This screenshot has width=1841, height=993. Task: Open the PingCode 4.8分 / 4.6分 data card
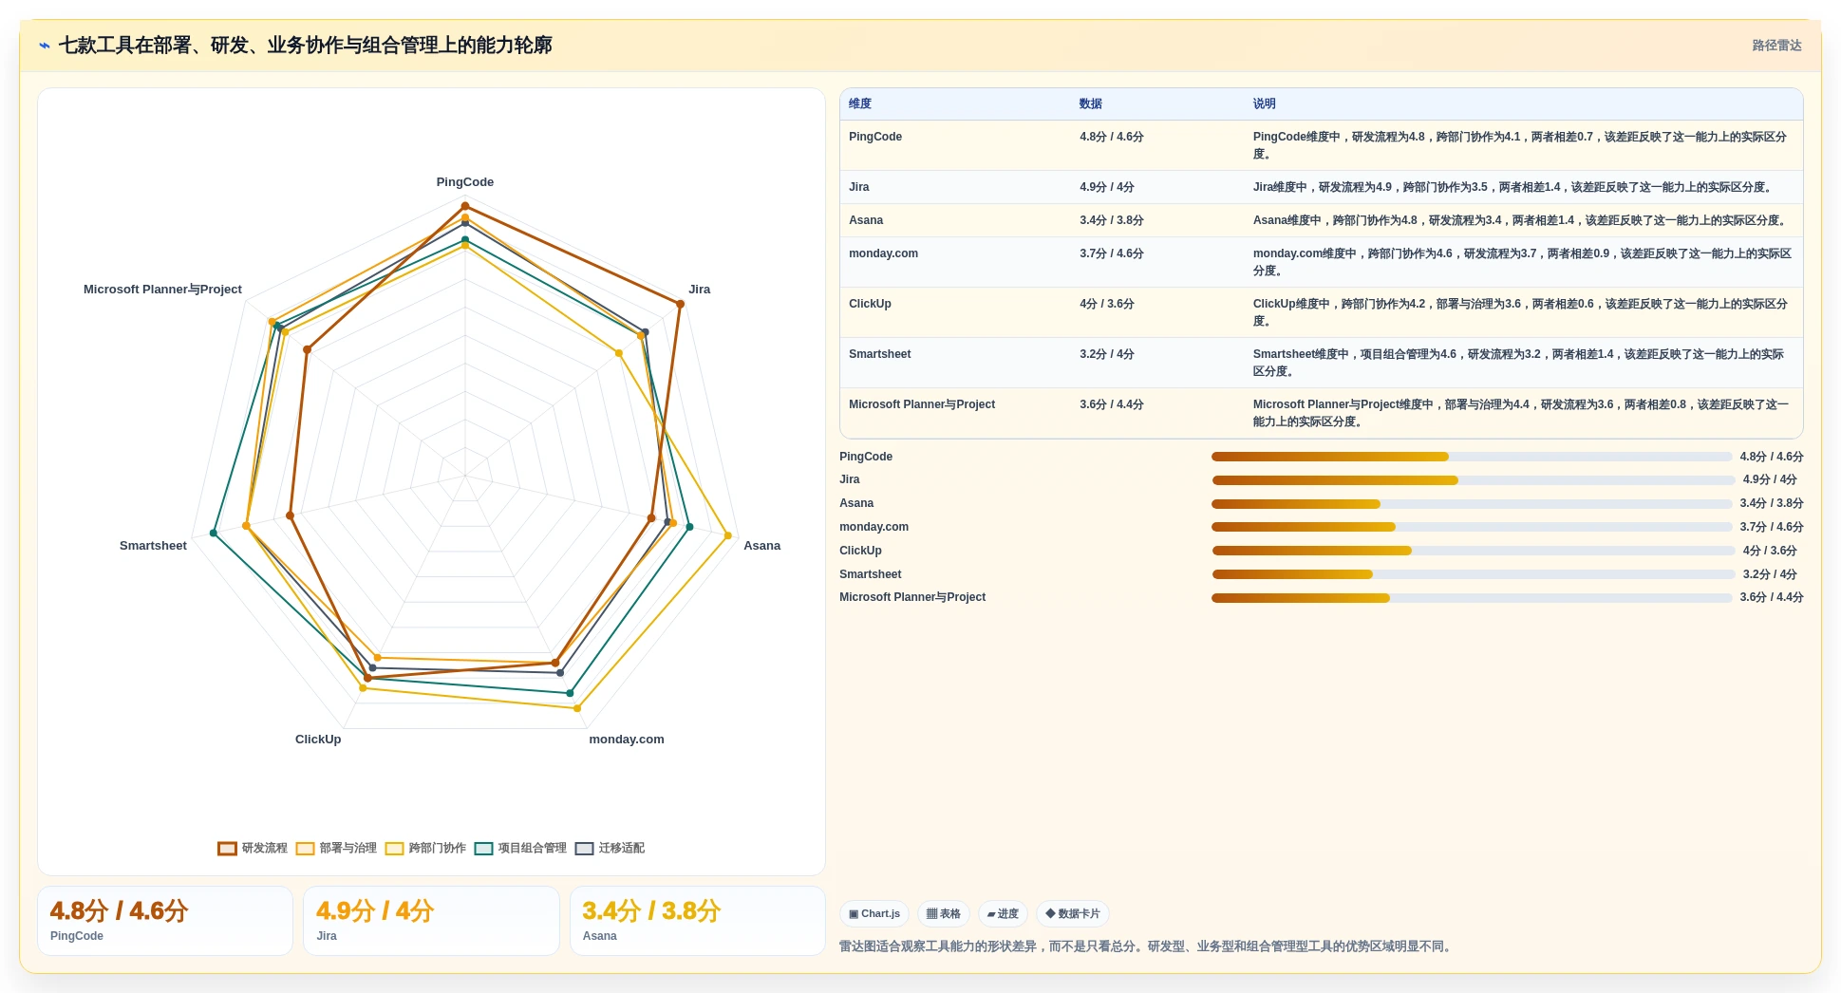[x=165, y=921]
